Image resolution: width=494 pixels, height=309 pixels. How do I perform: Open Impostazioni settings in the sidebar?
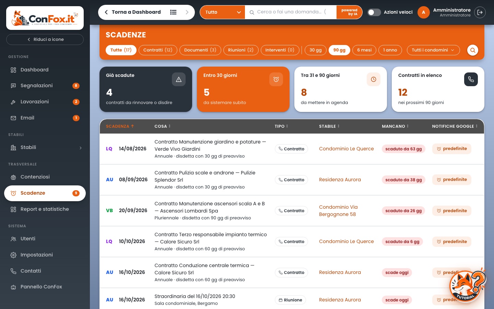(45, 255)
